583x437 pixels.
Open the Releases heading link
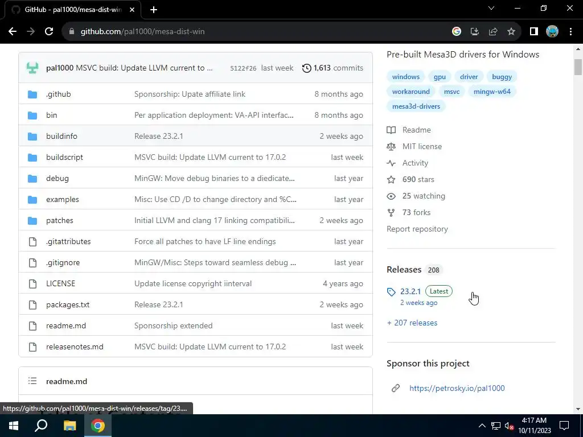[x=404, y=269]
